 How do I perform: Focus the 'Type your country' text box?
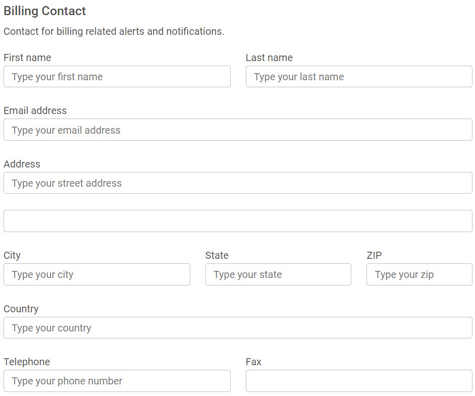coord(238,328)
